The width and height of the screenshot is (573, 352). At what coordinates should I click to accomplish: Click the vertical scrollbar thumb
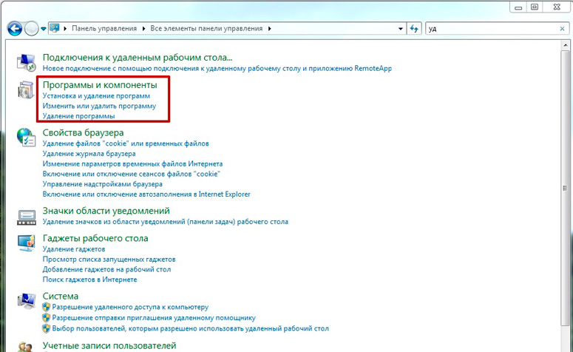(565, 188)
